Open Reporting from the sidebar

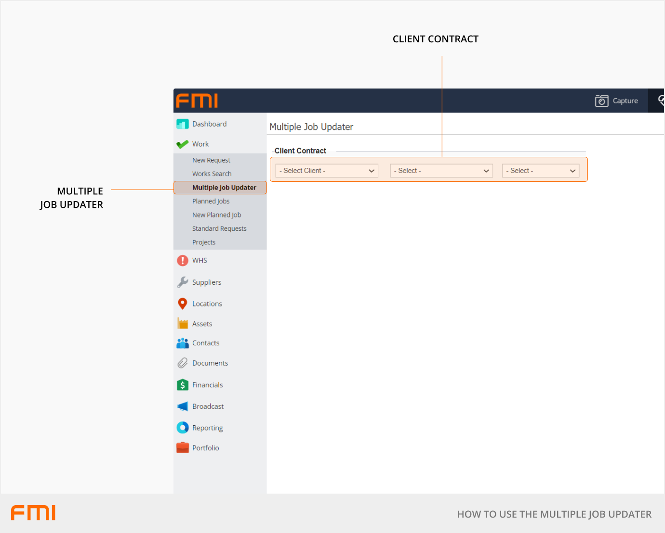(207, 428)
